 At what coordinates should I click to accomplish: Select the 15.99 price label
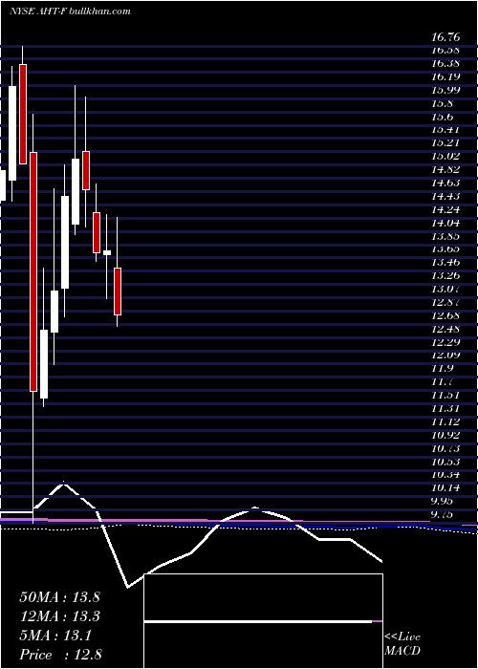click(x=445, y=91)
